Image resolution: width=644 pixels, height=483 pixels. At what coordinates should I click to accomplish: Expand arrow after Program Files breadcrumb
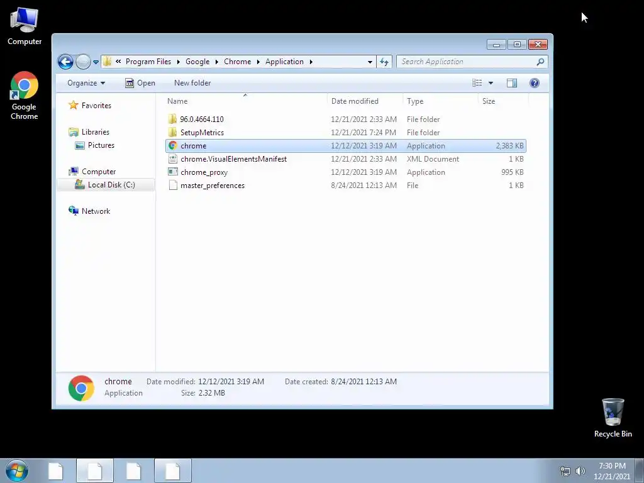(178, 62)
